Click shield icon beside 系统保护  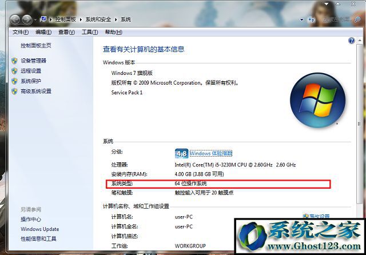(x=14, y=81)
